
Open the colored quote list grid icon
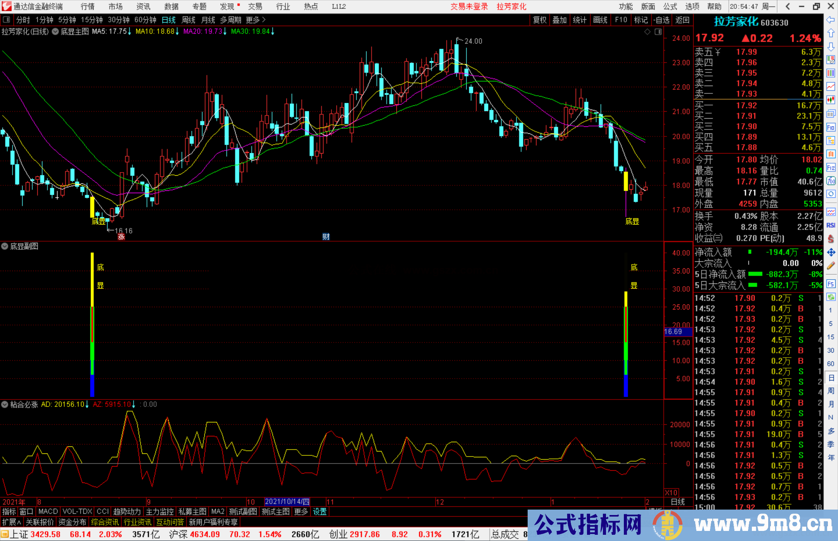click(x=831, y=73)
